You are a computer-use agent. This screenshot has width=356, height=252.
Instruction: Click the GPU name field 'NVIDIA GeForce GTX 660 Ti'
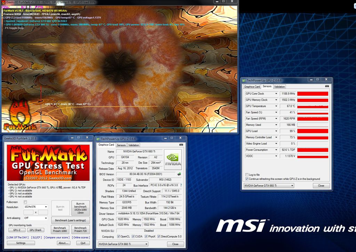point(139,151)
